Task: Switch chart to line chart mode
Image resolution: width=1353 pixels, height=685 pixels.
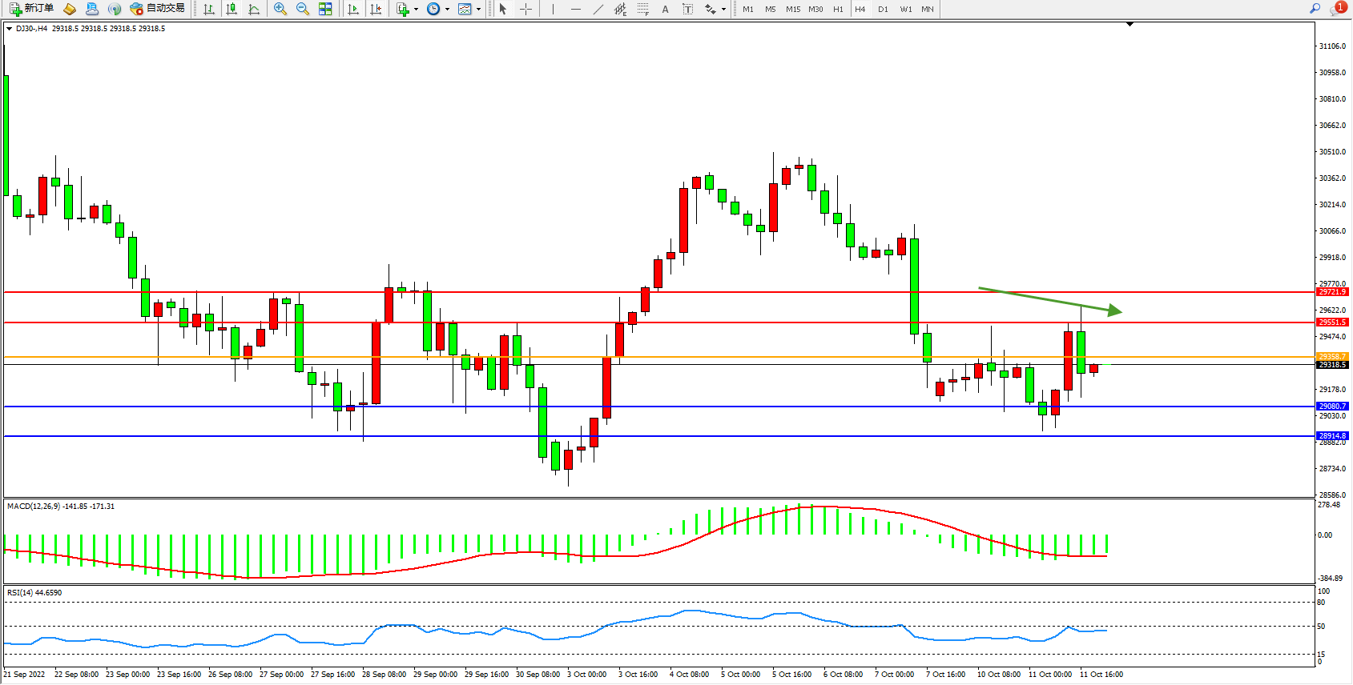Action: tap(254, 9)
